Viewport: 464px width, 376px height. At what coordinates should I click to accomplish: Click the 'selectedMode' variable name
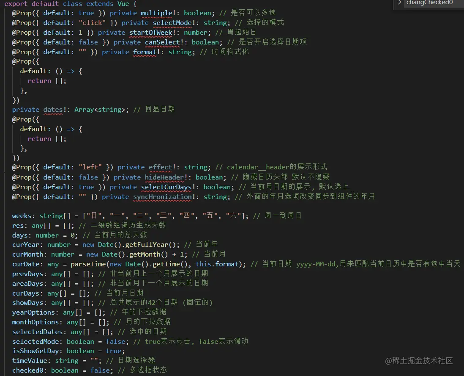(35, 342)
